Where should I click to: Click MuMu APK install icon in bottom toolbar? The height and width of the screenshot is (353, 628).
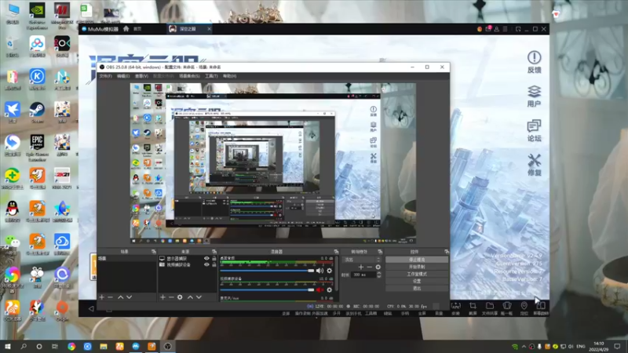tap(456, 308)
